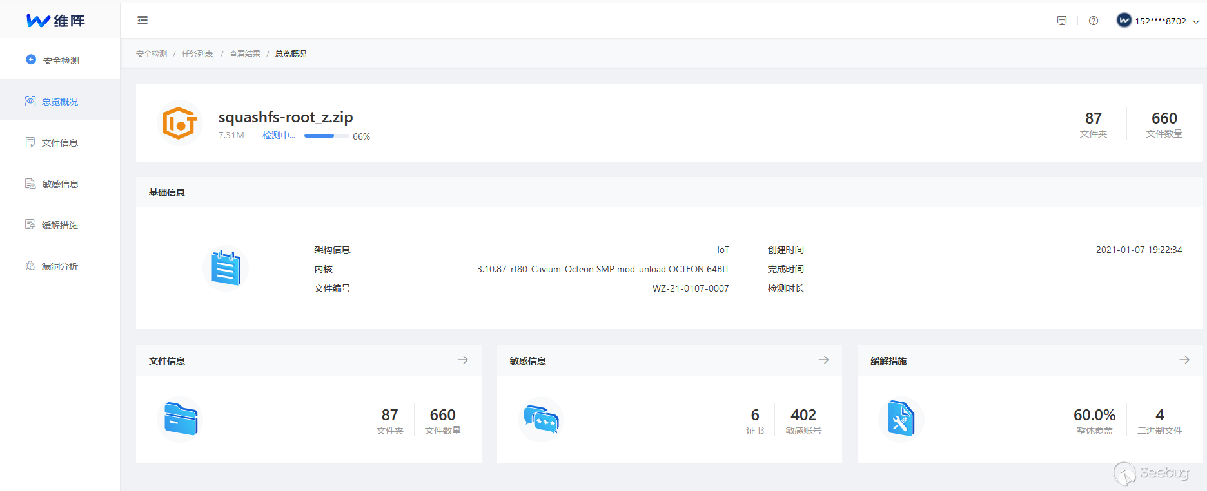
Task: Click the 漏洞分析 sidebar icon
Action: (30, 266)
